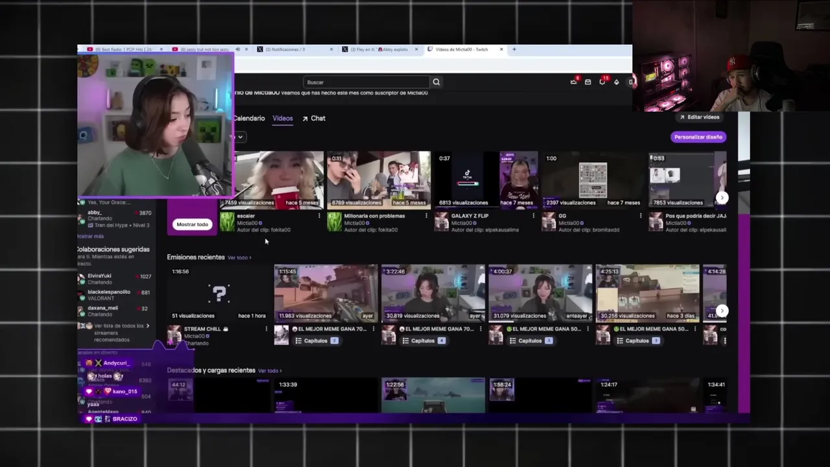Viewport: 830px width, 467px height.
Task: Expand Capítulos 3 under 4:25:13 video
Action: [x=637, y=341]
